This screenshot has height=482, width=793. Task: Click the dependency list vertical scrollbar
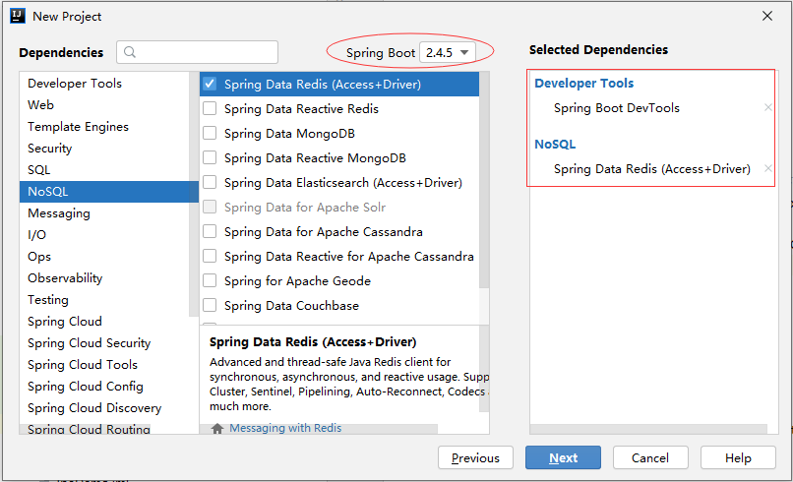pyautogui.click(x=484, y=180)
